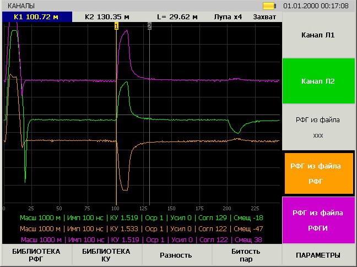Screen dimensions: 357x267
Task: Click green parameter Смещ -18
Action: point(248,218)
